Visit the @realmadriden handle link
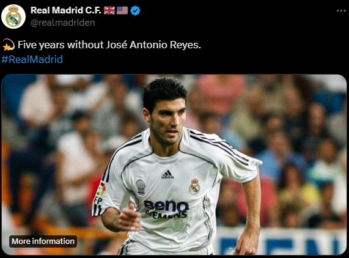The image size is (349, 258). [63, 23]
